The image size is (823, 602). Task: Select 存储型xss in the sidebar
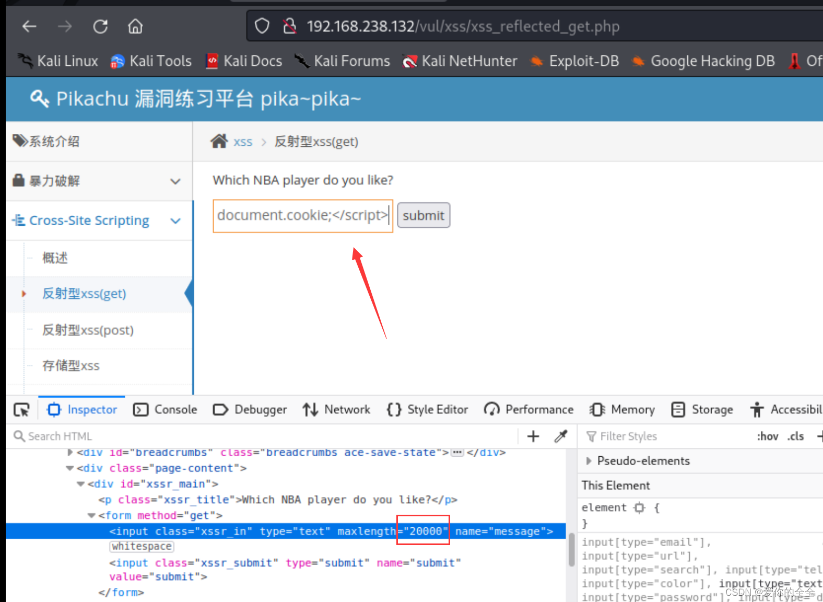(x=70, y=366)
